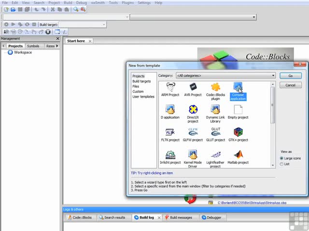
Task: Select the GLFW project template
Action: click(193, 135)
